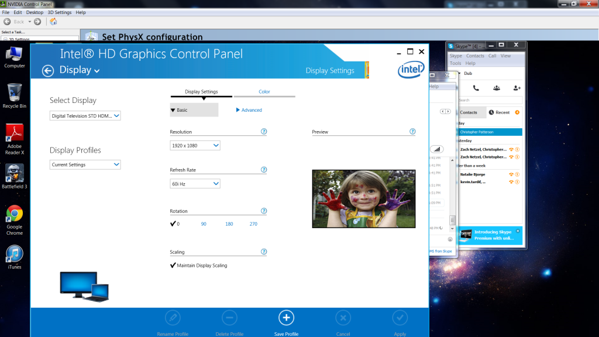Click the Rename Profile button
This screenshot has width=599, height=337.
173,323
